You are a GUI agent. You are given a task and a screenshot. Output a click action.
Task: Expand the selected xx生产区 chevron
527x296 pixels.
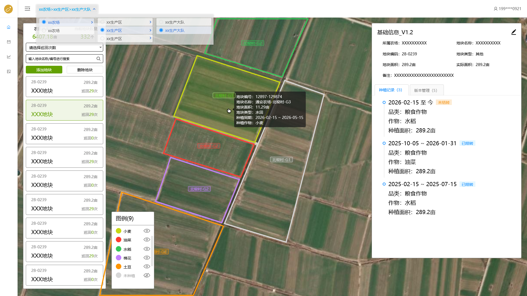pos(150,30)
